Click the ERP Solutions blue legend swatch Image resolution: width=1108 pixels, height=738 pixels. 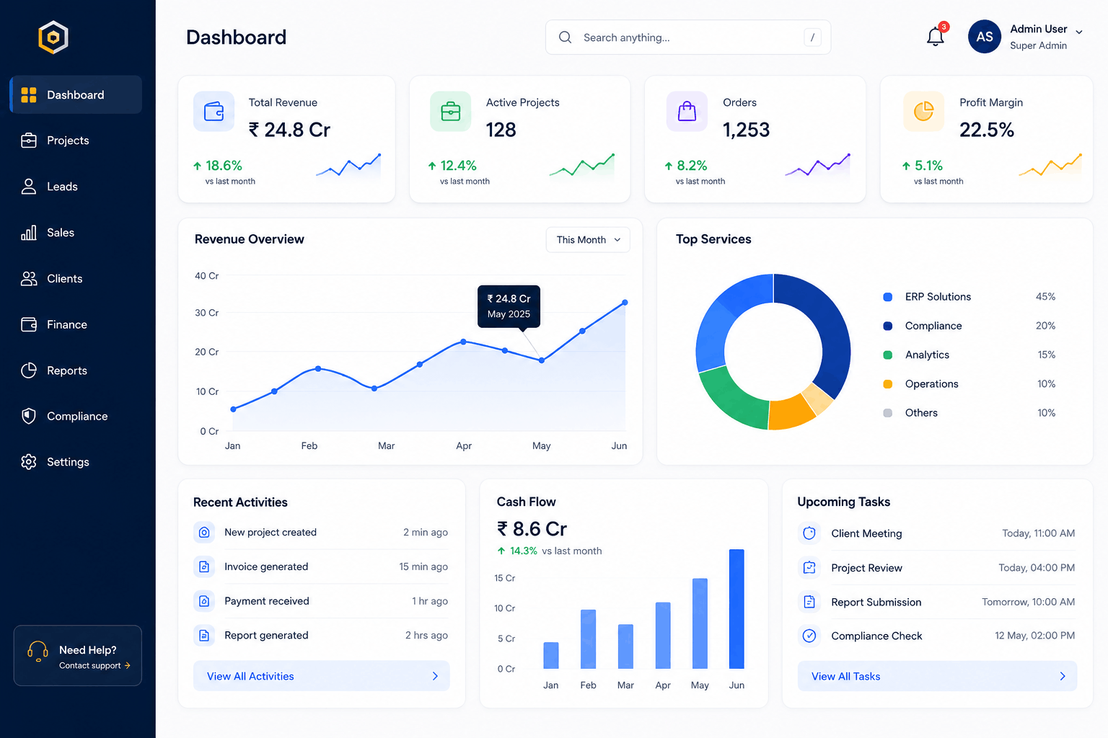(888, 297)
